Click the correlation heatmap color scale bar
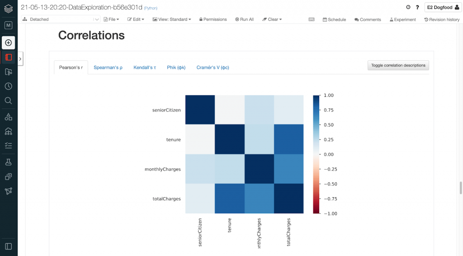This screenshot has height=256, width=463. (x=316, y=154)
